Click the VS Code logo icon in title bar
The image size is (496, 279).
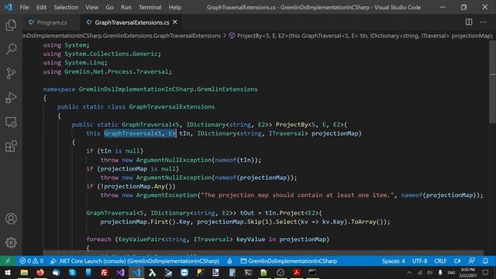tap(8, 7)
